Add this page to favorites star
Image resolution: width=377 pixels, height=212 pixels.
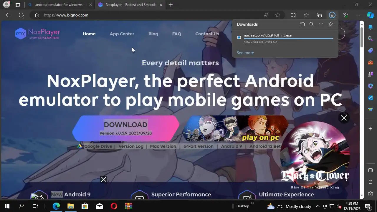coord(278,15)
